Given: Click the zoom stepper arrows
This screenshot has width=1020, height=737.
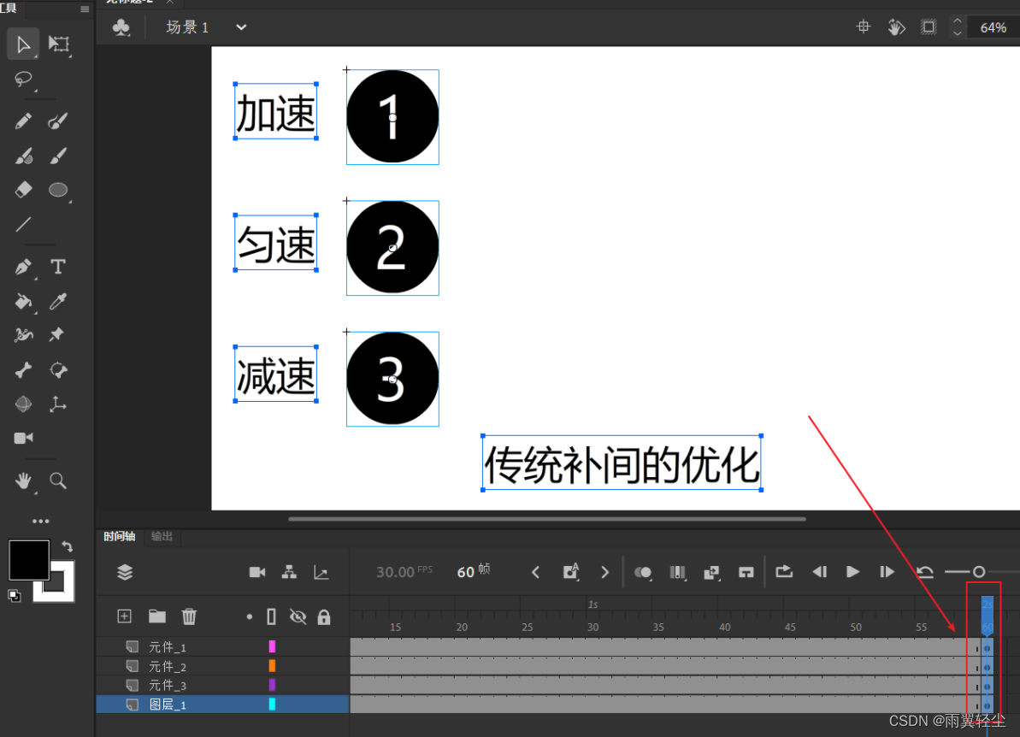Looking at the screenshot, I should tap(957, 27).
